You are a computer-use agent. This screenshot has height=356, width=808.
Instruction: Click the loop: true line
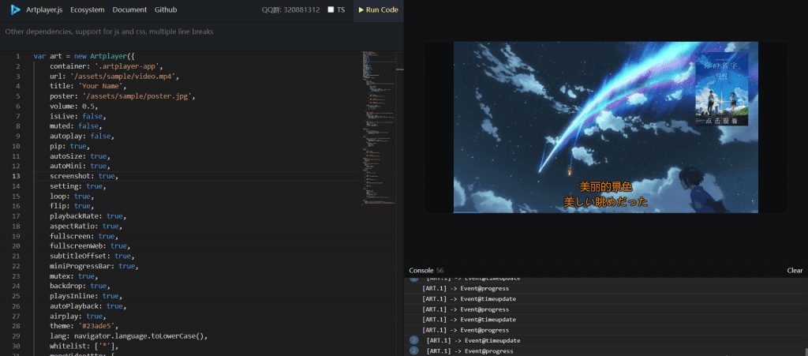point(72,197)
